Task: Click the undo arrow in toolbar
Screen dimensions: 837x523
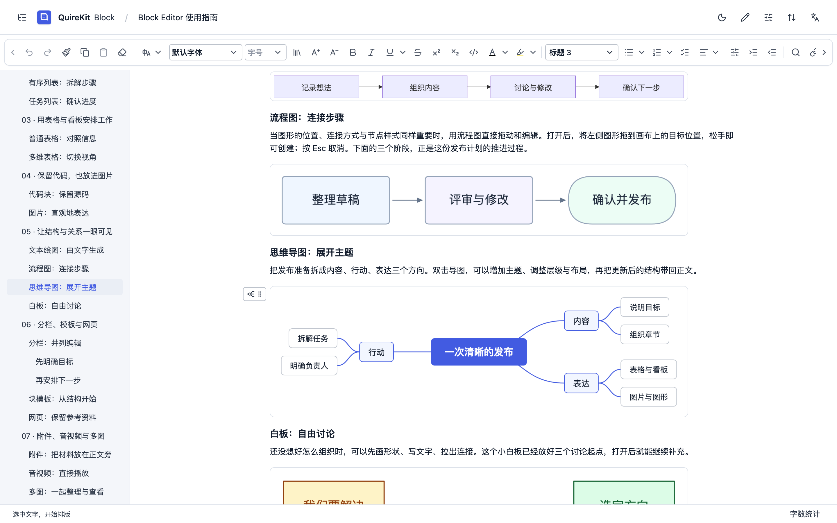Action: (x=29, y=52)
